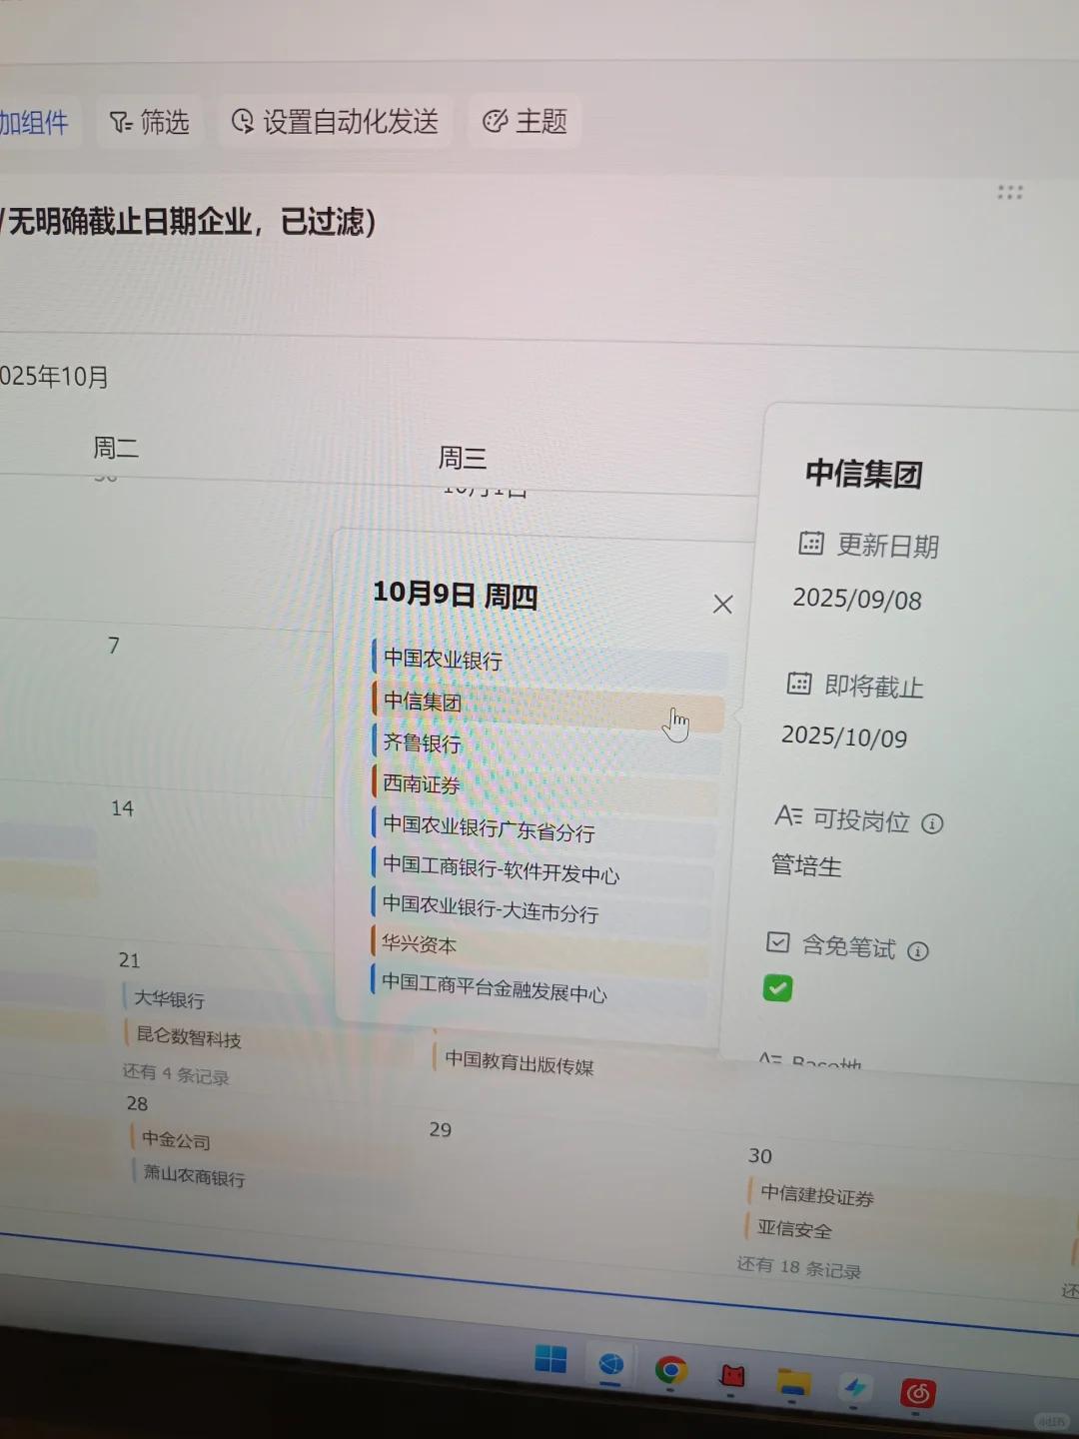Click the six-dot drag handle icon
This screenshot has height=1439, width=1079.
coord(1010,192)
